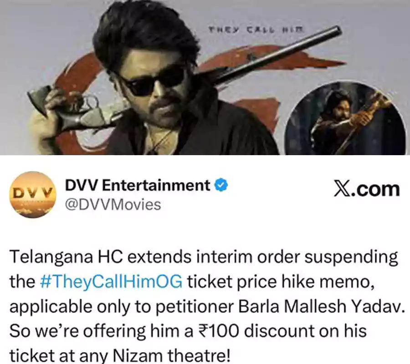Visit the @DVVMovies handle
Viewport: 410px width, 364px height.
pyautogui.click(x=113, y=204)
